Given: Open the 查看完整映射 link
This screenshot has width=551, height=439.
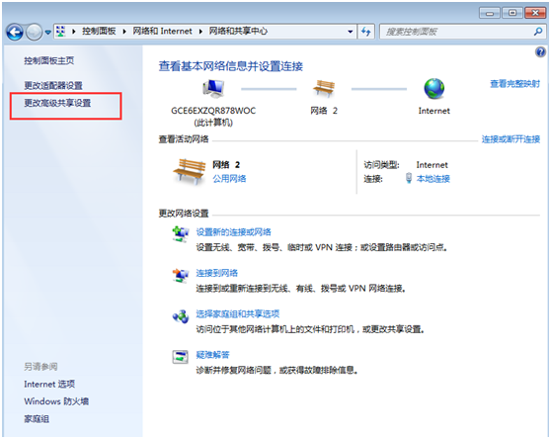Looking at the screenshot, I should click(514, 84).
